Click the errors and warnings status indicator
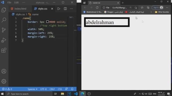The image size is (172, 96). pos(7,89)
